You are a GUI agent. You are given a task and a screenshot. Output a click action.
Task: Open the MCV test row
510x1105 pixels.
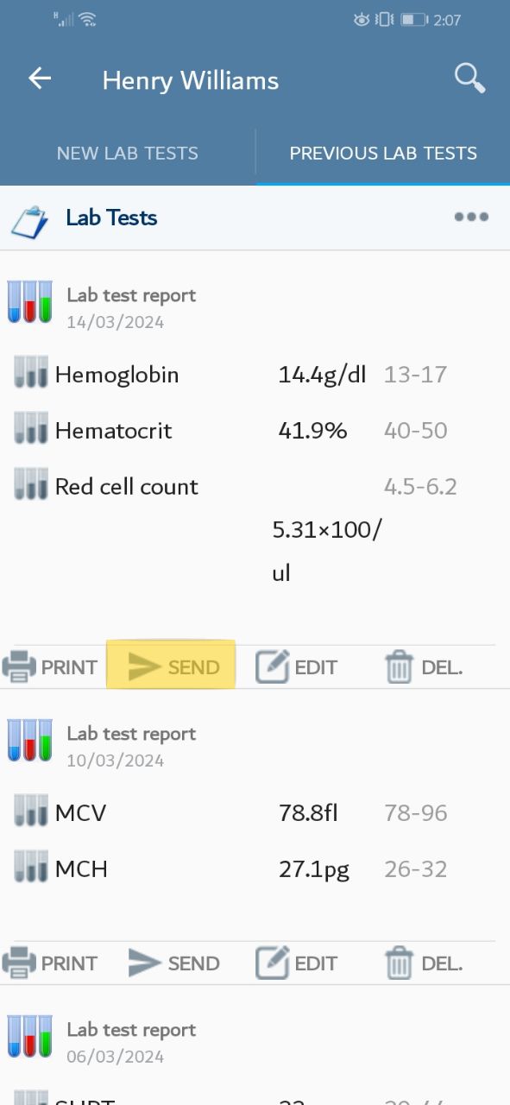(x=255, y=812)
